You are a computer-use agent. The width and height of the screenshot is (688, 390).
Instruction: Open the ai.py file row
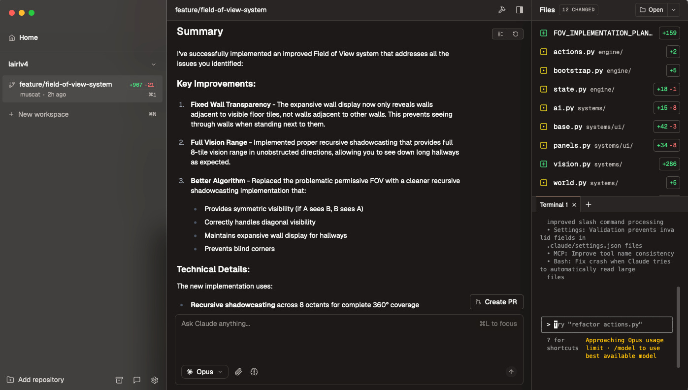point(610,108)
